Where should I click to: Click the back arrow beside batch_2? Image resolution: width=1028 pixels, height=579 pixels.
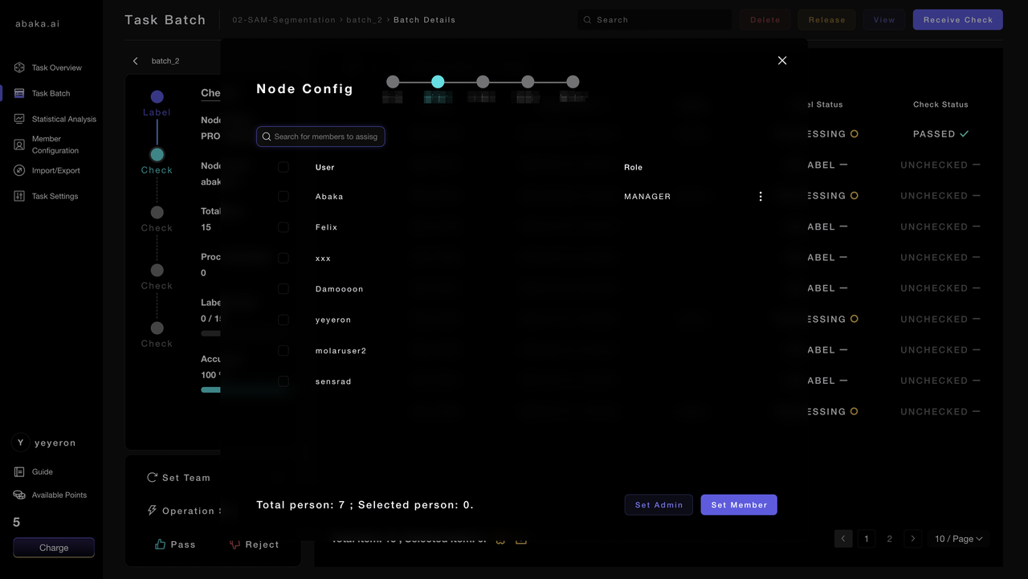pyautogui.click(x=135, y=61)
